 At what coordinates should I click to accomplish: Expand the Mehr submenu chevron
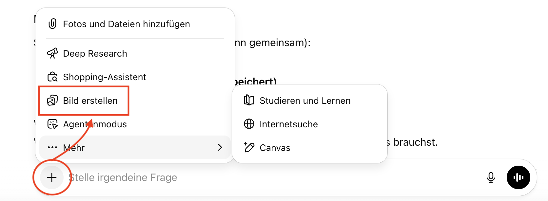[220, 148]
